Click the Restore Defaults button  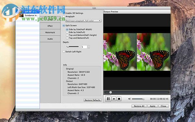click(x=93, y=100)
